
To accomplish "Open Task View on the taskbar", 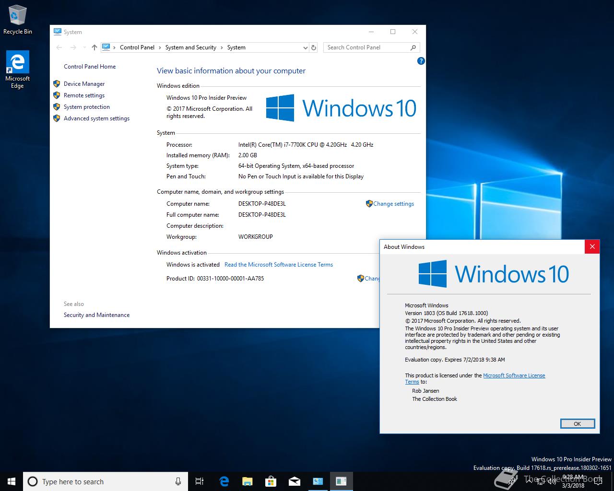I will (200, 481).
